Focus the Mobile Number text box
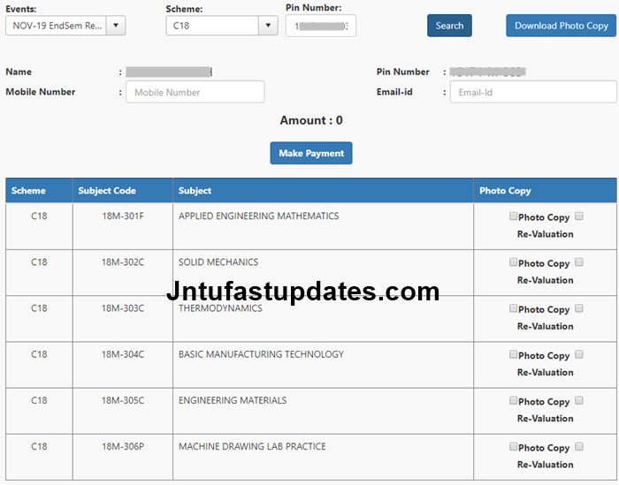 click(x=195, y=92)
